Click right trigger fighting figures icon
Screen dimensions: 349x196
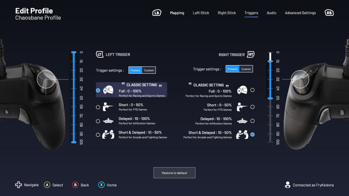tap(242, 135)
